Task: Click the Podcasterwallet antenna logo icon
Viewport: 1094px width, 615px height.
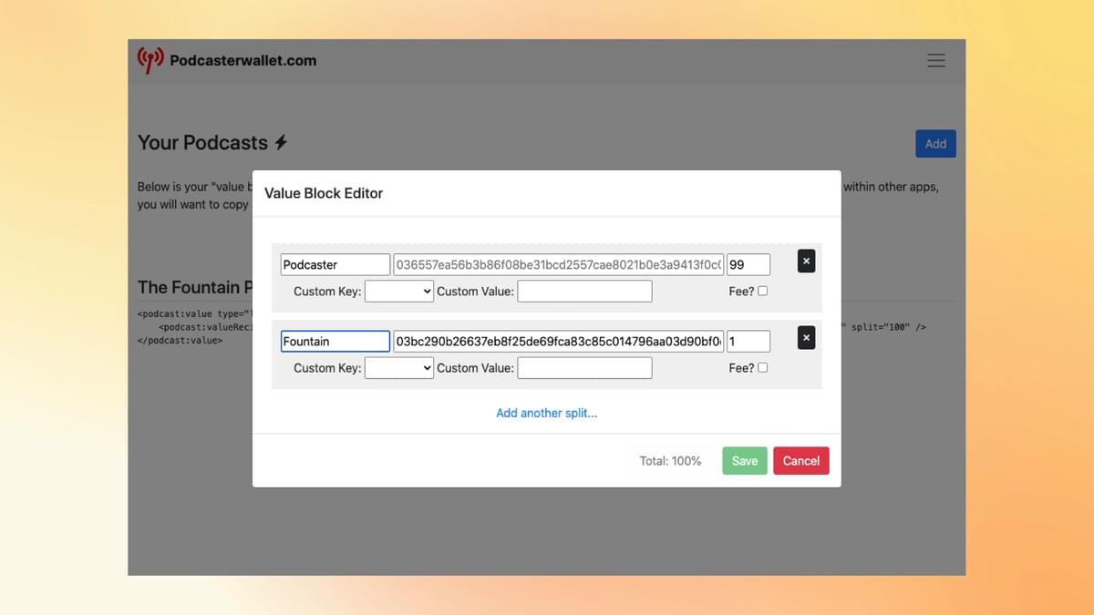Action: pyautogui.click(x=150, y=60)
